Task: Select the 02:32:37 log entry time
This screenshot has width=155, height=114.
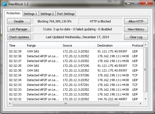Action: pos(15,61)
